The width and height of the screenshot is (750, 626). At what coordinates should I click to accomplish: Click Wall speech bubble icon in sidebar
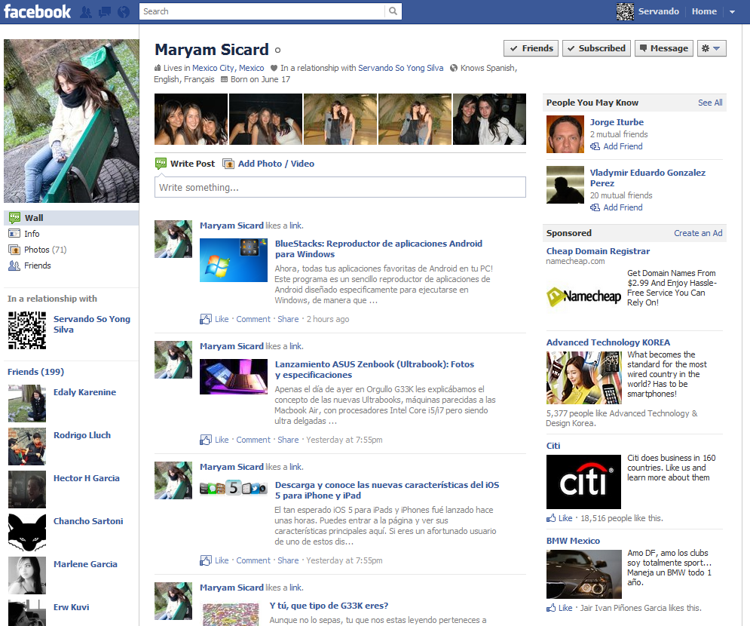14,218
